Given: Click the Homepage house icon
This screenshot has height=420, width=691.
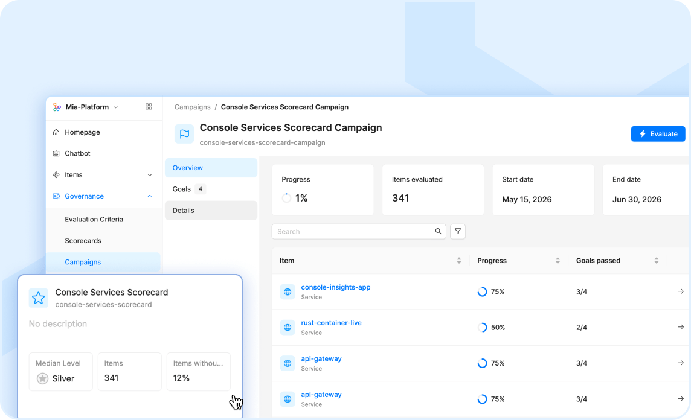Looking at the screenshot, I should 56,132.
